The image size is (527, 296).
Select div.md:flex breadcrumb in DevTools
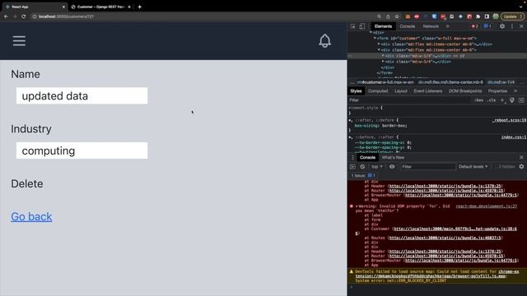pos(450,82)
